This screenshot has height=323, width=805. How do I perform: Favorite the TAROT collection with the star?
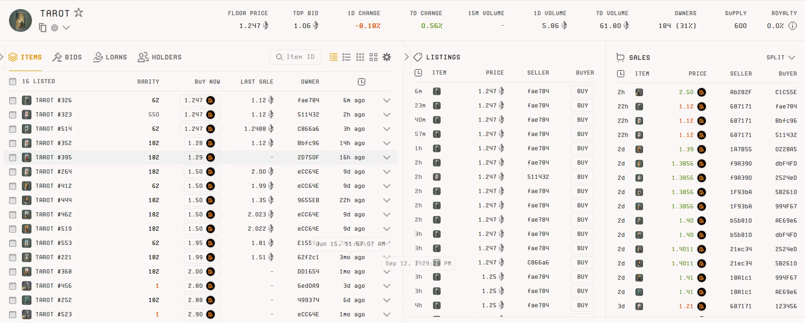79,13
